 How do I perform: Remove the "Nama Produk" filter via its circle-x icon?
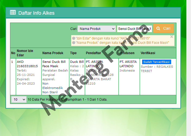pyautogui.click(x=74, y=43)
